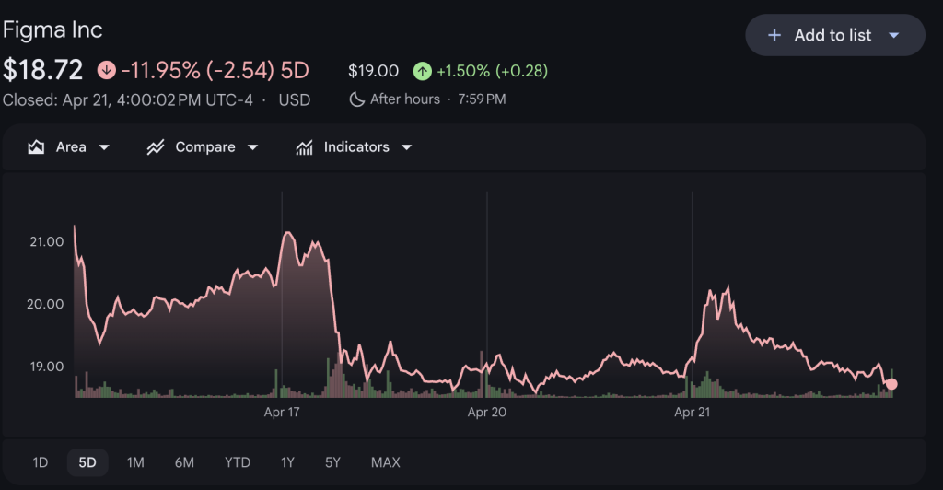943x490 pixels.
Task: Switch chart to 1Y range
Action: [289, 462]
